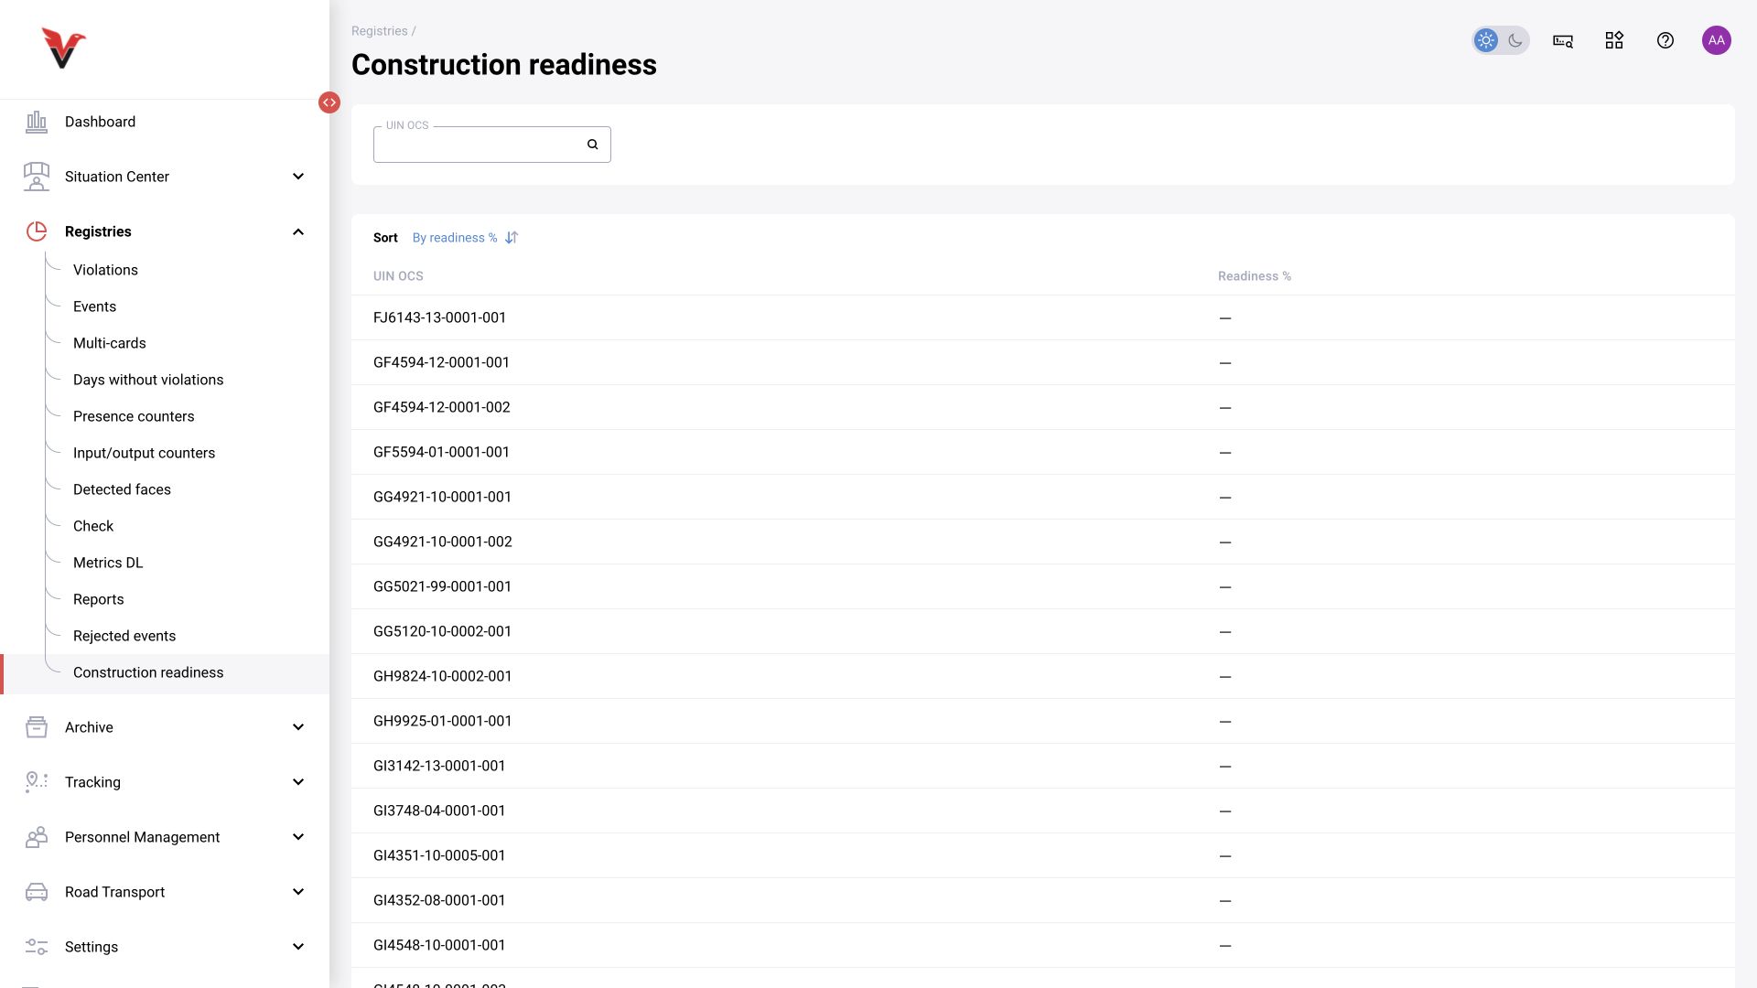Image resolution: width=1757 pixels, height=988 pixels.
Task: Click the Registries breadcrumb link
Action: pyautogui.click(x=379, y=31)
